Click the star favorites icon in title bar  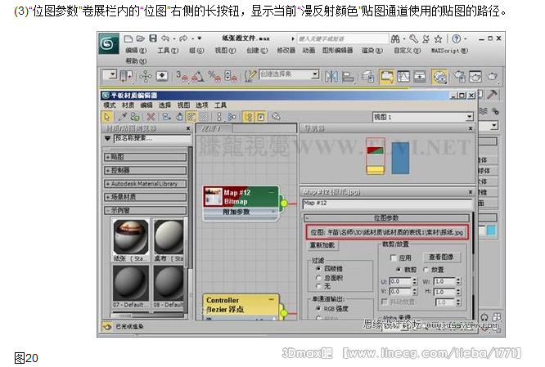click(438, 39)
